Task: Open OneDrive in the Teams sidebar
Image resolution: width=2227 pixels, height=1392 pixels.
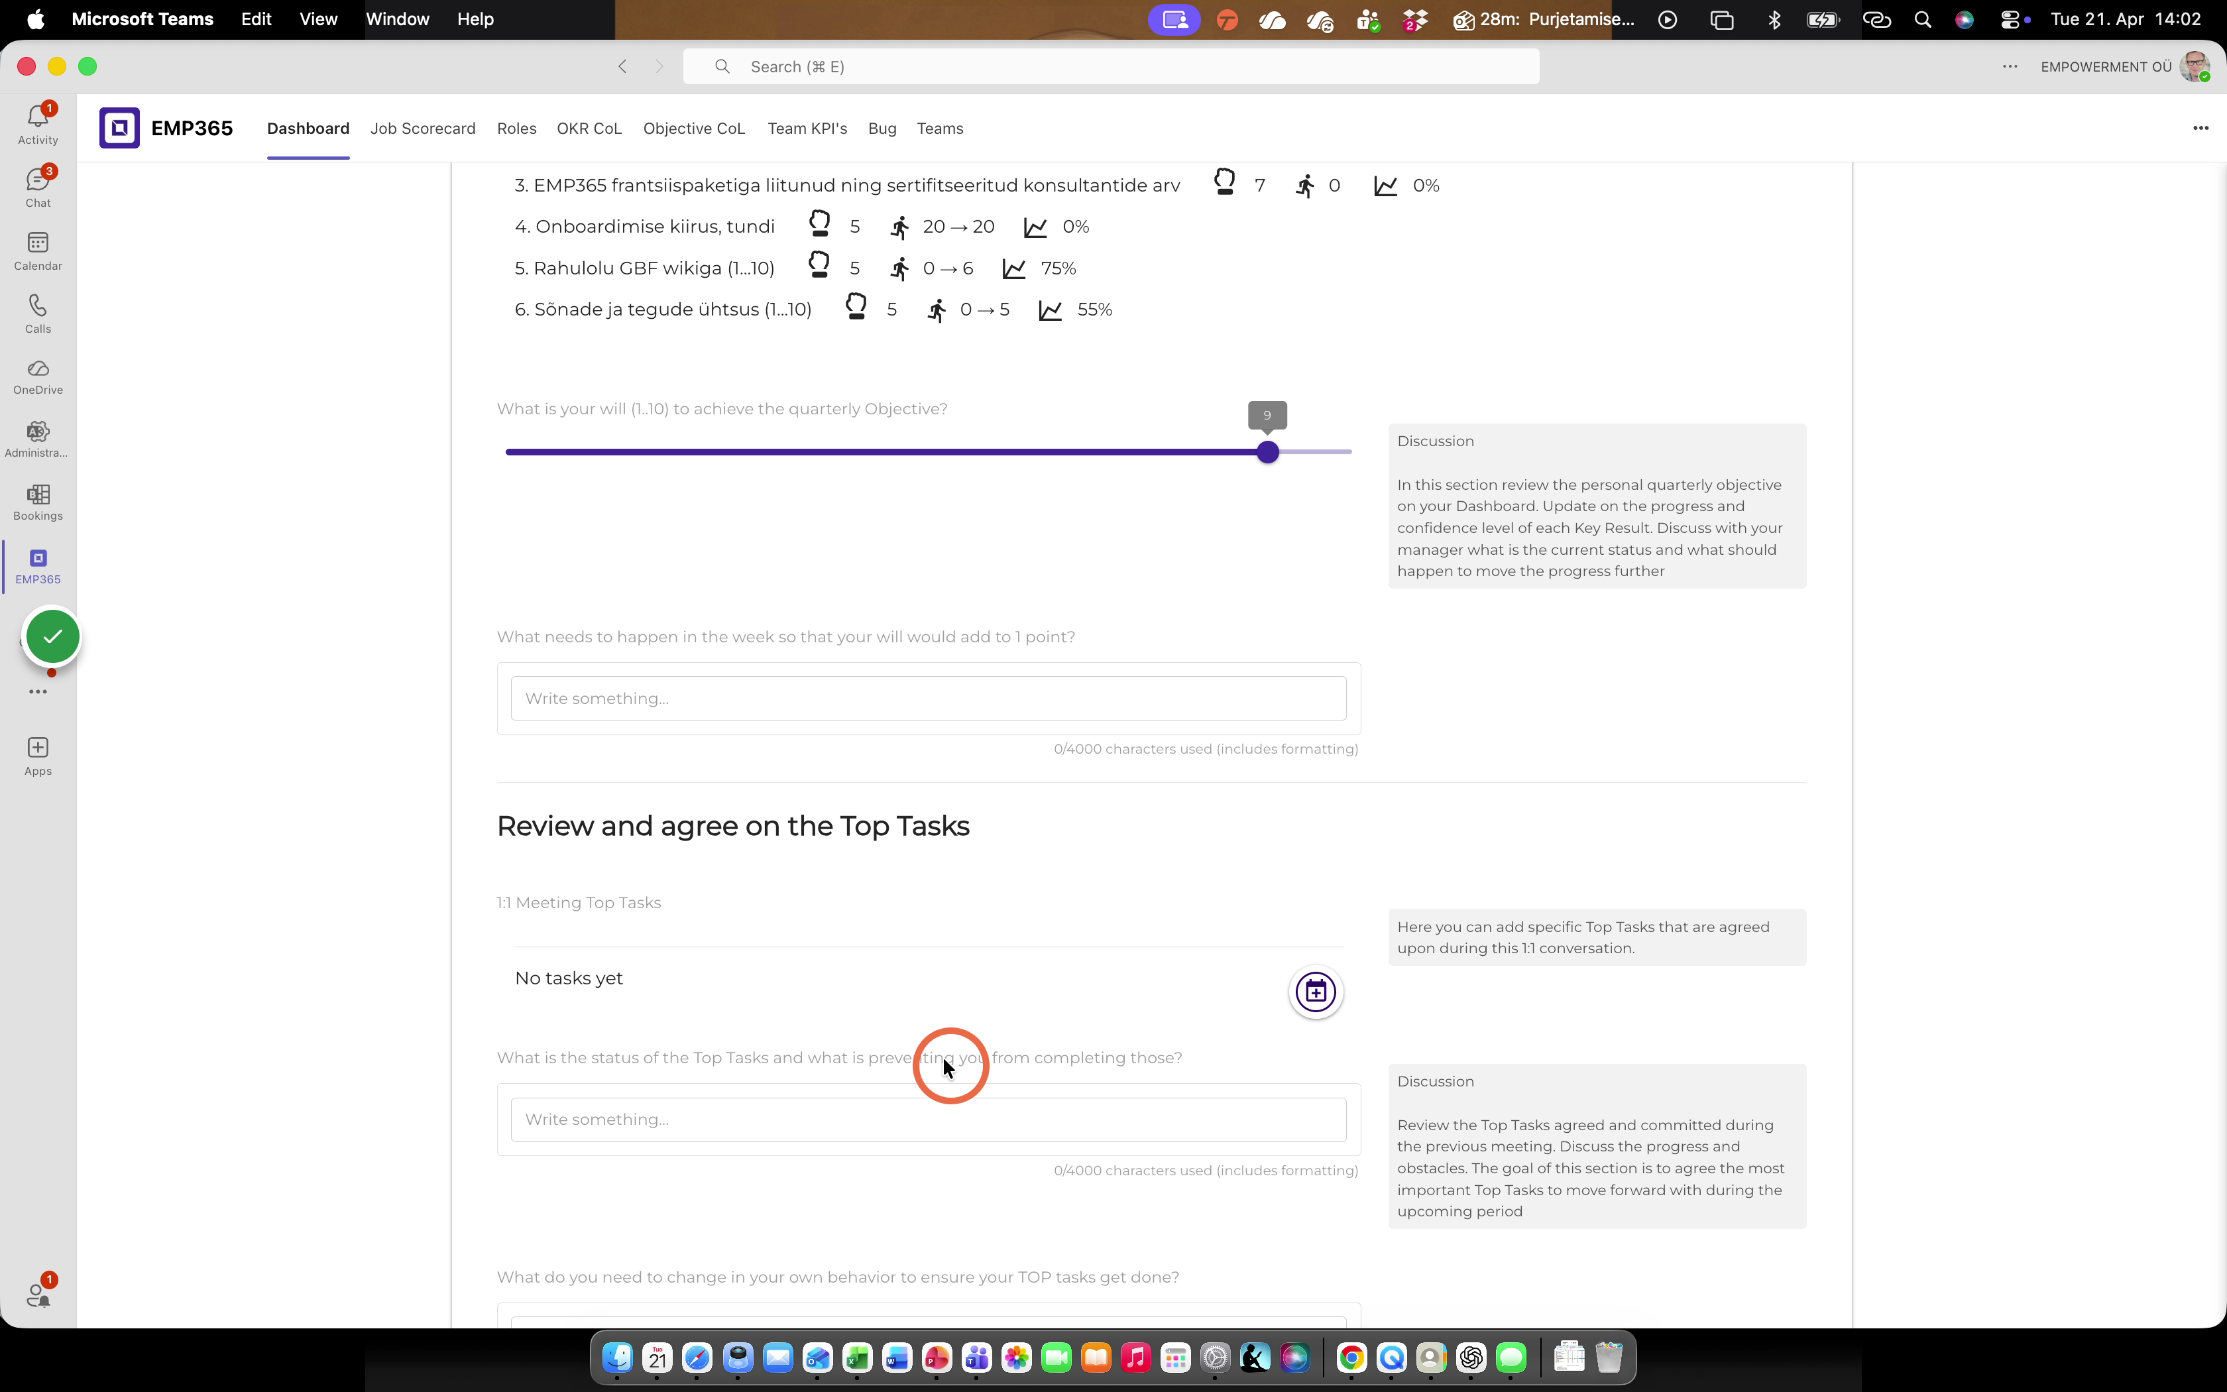Action: (x=38, y=376)
